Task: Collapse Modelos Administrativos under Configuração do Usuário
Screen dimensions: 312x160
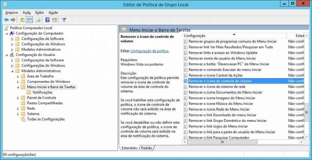Action: 12,71
